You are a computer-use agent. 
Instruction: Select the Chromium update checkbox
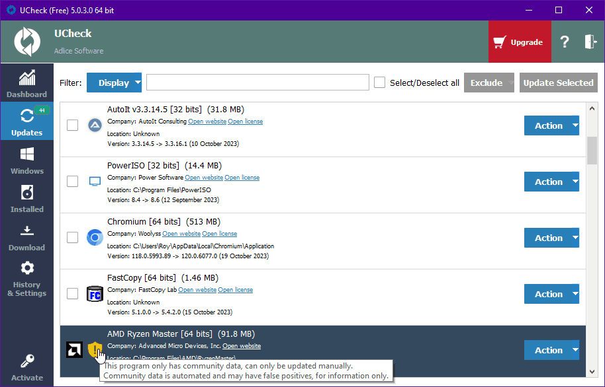tap(72, 238)
